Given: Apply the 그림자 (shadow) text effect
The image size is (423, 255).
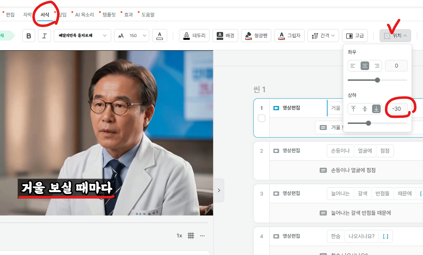Looking at the screenshot, I should pos(289,35).
